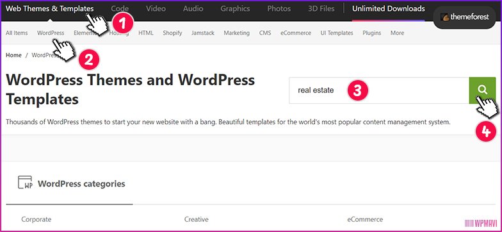The height and width of the screenshot is (232, 502).
Task: Select CMS in sub navigation
Action: (265, 33)
